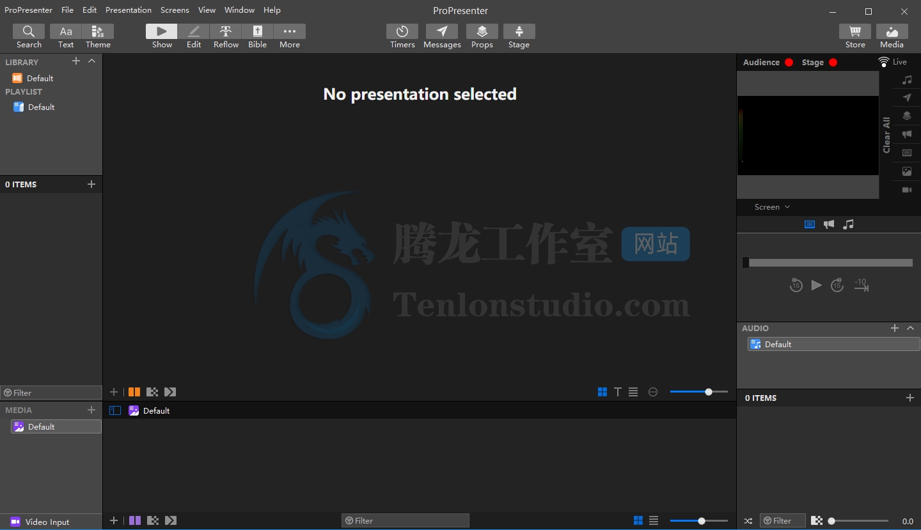Skip back 15 seconds
The image size is (921, 530).
[796, 285]
